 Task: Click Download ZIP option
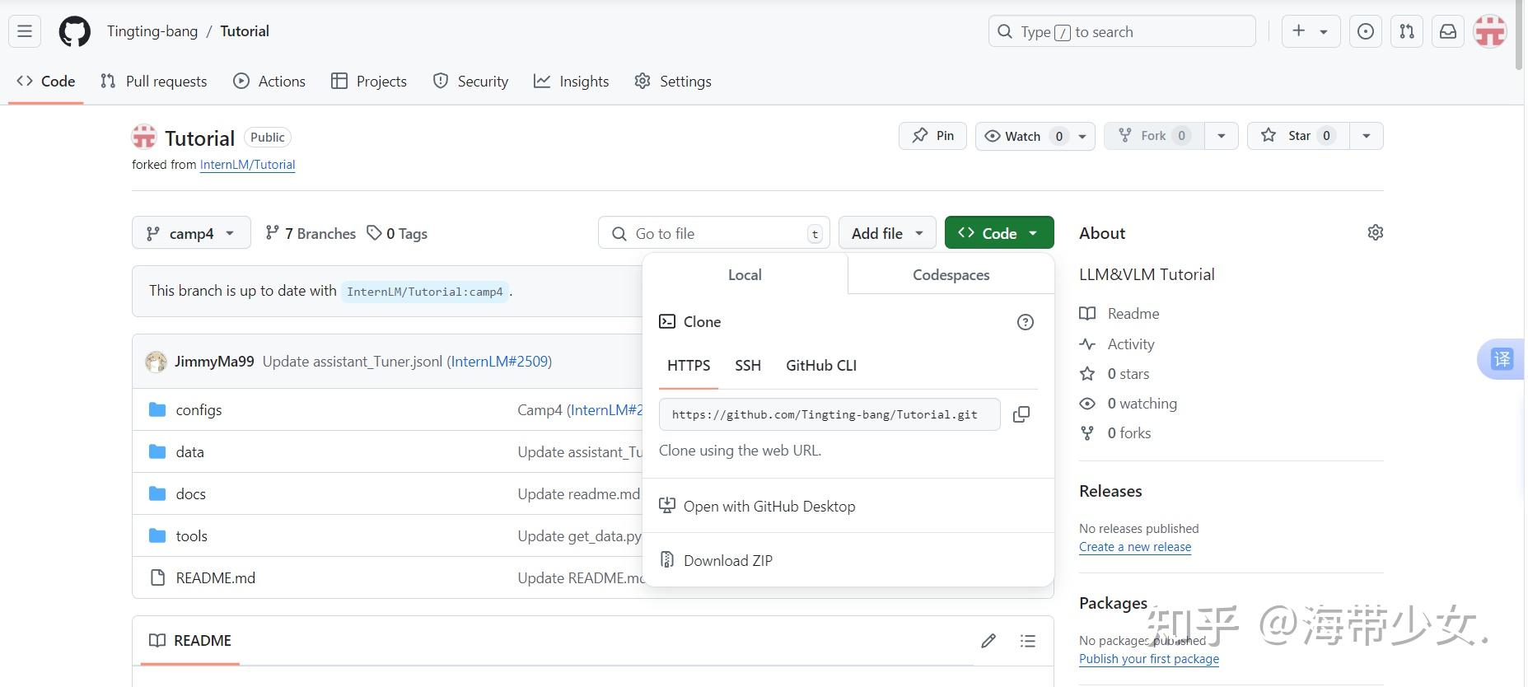(727, 561)
